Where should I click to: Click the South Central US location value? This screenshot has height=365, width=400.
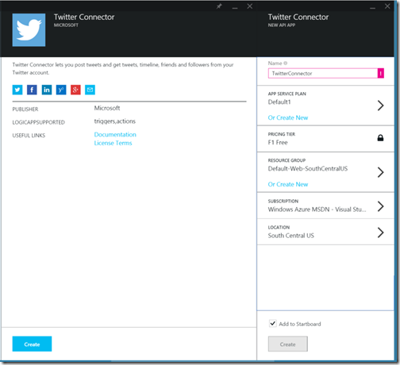pos(291,236)
